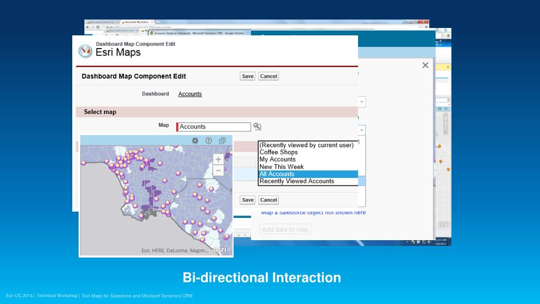
Task: Click the system clock in the taskbar
Action: (x=441, y=242)
